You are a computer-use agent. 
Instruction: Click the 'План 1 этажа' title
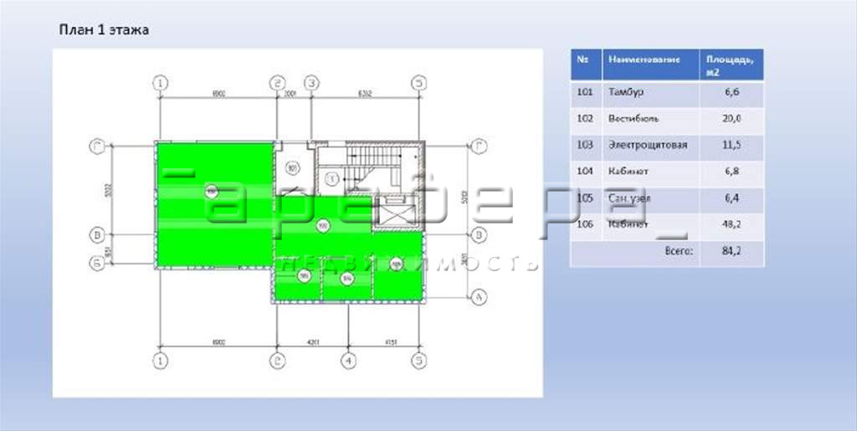pos(104,29)
